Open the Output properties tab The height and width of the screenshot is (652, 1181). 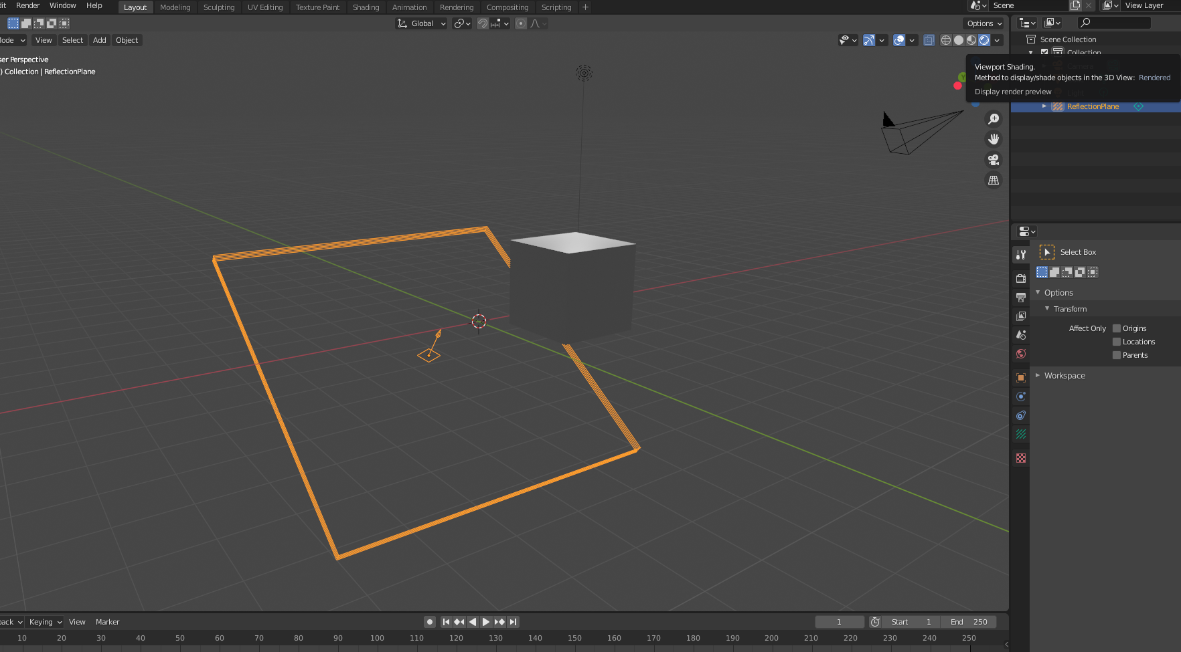coord(1021,297)
